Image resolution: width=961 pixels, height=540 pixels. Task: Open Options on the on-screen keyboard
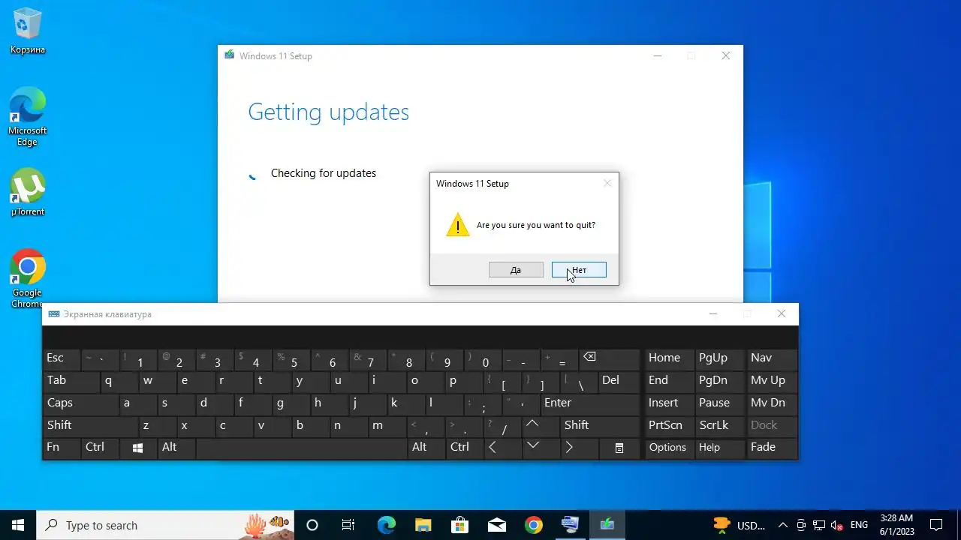pyautogui.click(x=670, y=448)
